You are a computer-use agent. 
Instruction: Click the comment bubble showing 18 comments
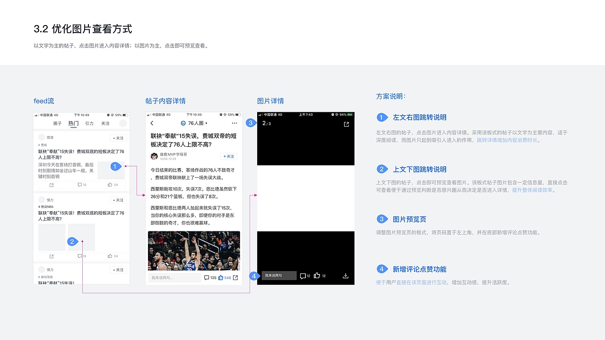coord(80,185)
